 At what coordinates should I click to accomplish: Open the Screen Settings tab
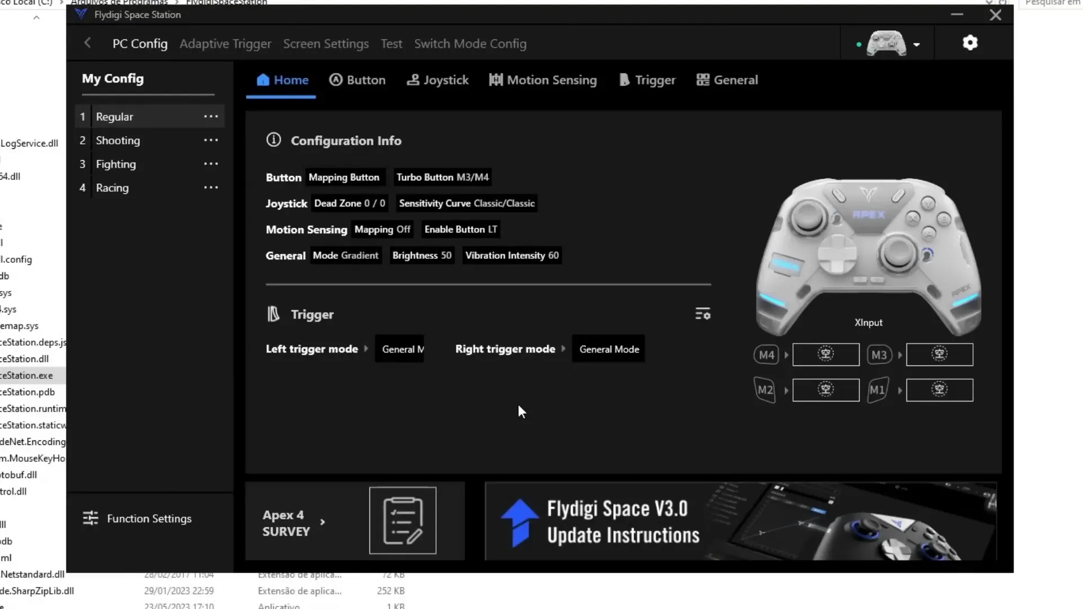coord(326,44)
